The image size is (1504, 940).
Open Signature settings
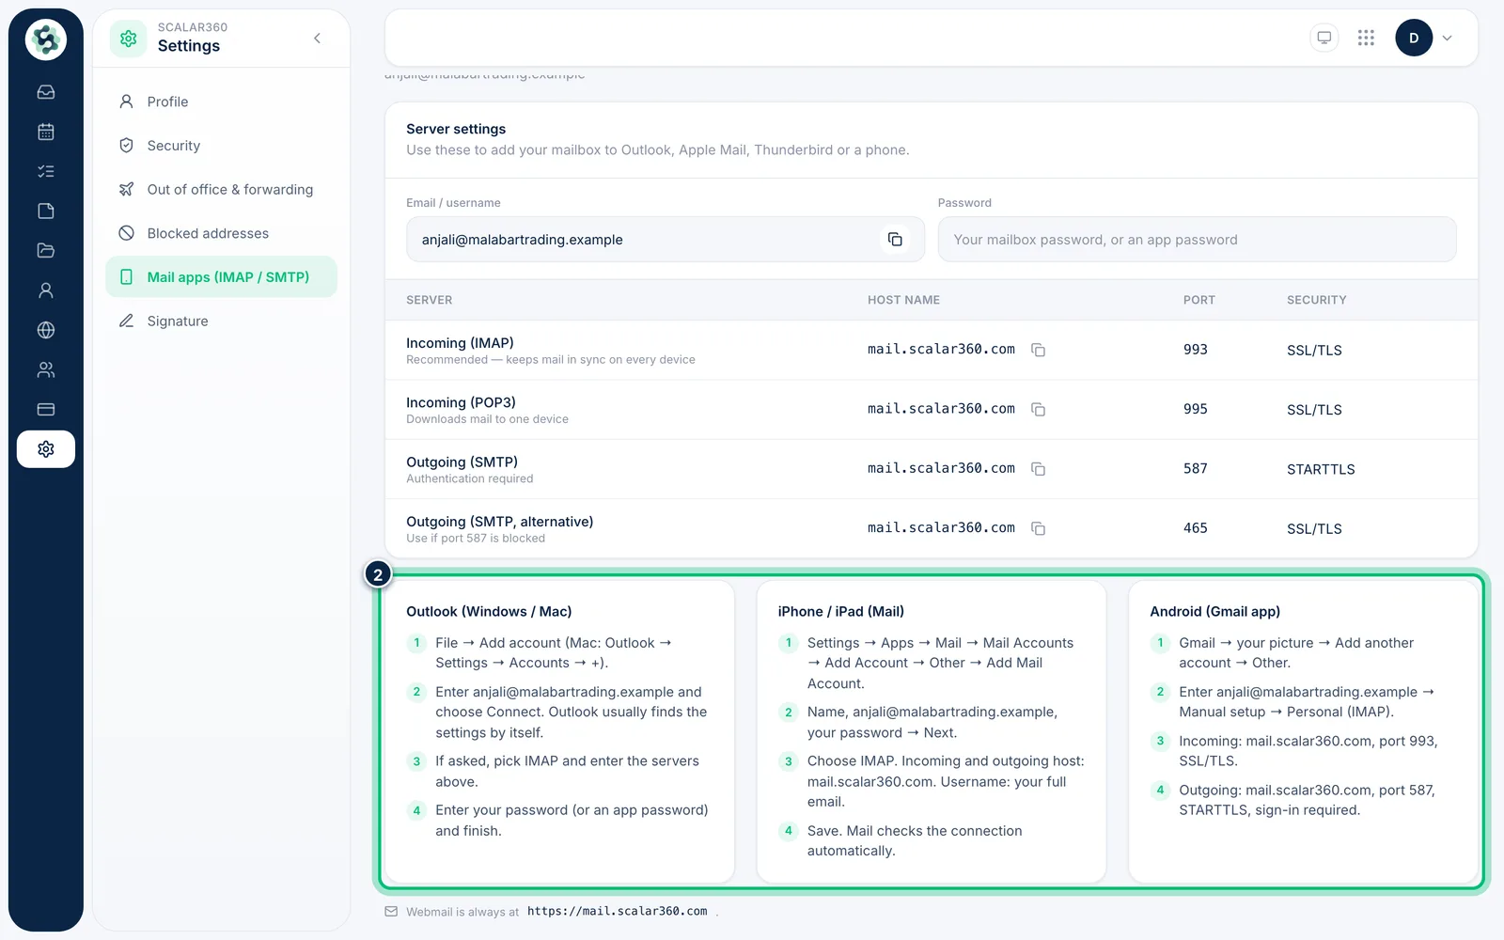pyautogui.click(x=221, y=321)
